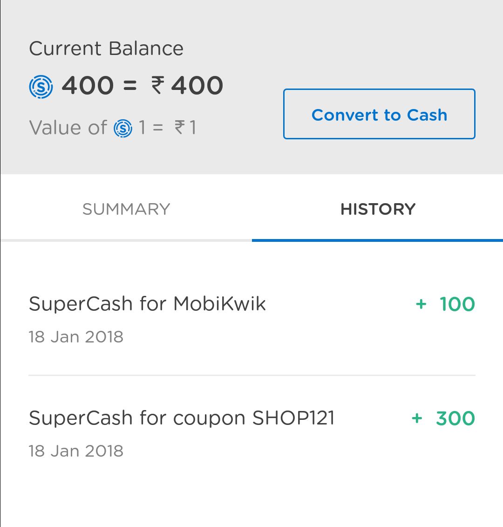Open the SuperCash for MobiKwik entry
This screenshot has height=527, width=503.
pyautogui.click(x=147, y=304)
